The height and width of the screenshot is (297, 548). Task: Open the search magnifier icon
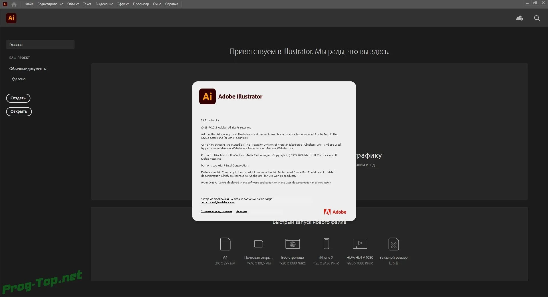537,18
